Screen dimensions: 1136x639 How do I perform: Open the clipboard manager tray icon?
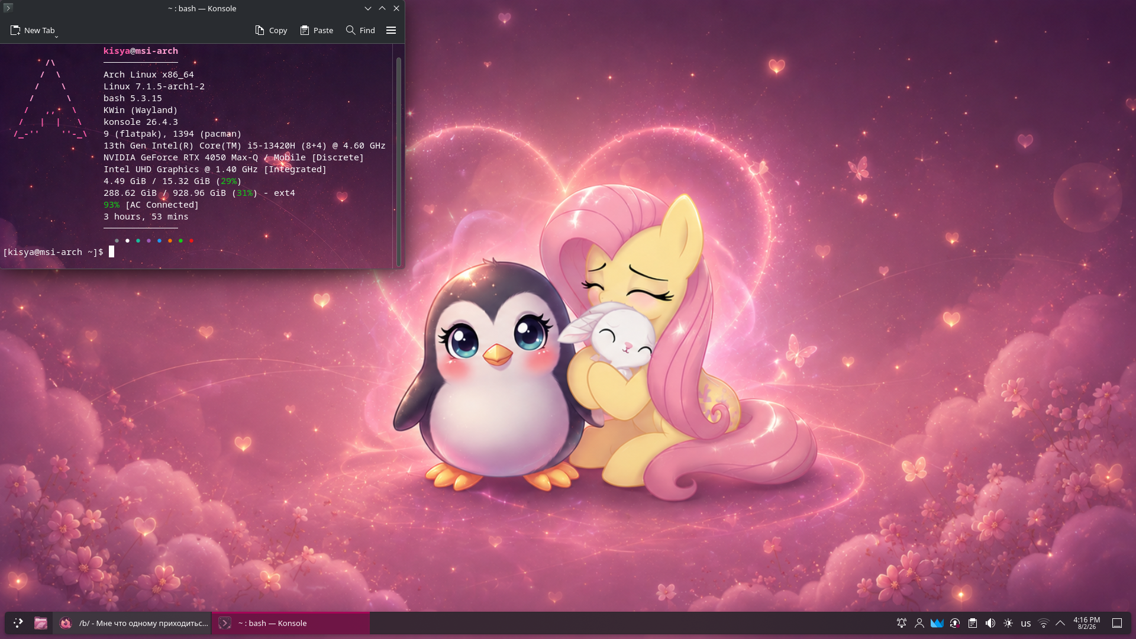973,623
